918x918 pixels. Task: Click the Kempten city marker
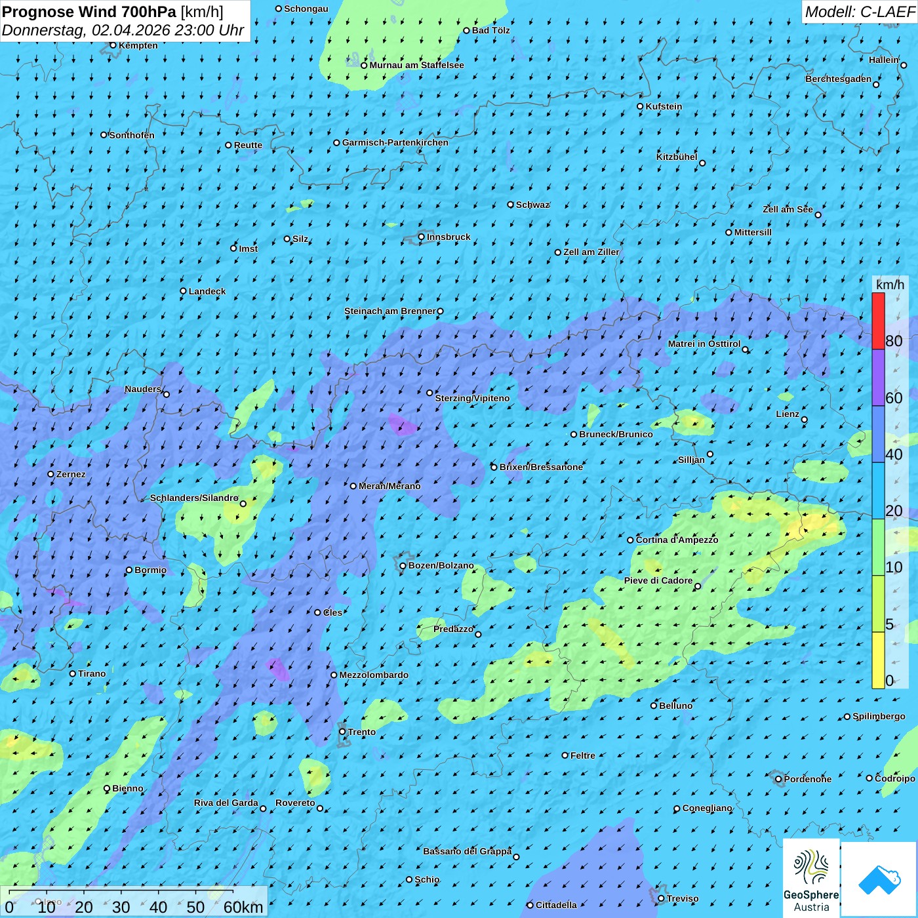113,45
